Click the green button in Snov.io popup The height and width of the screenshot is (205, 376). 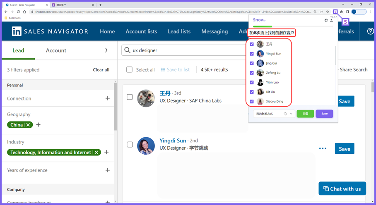305,114
